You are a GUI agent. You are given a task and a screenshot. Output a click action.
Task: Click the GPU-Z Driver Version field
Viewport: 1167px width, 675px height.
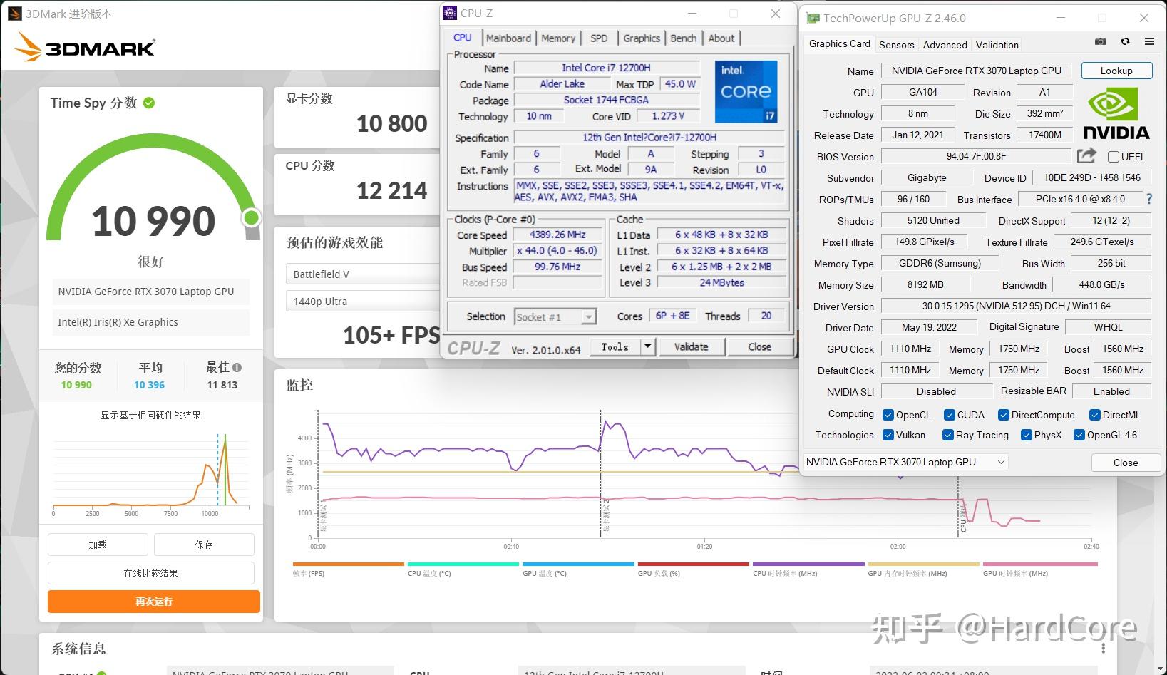coord(1016,306)
